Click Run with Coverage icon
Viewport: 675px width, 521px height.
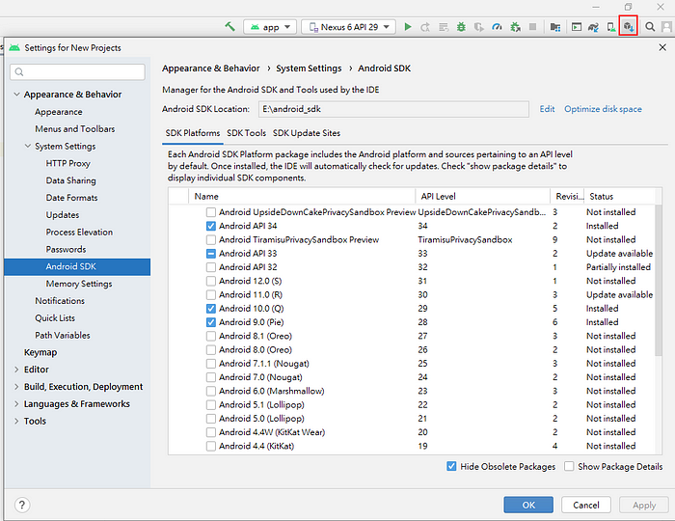[x=479, y=27]
